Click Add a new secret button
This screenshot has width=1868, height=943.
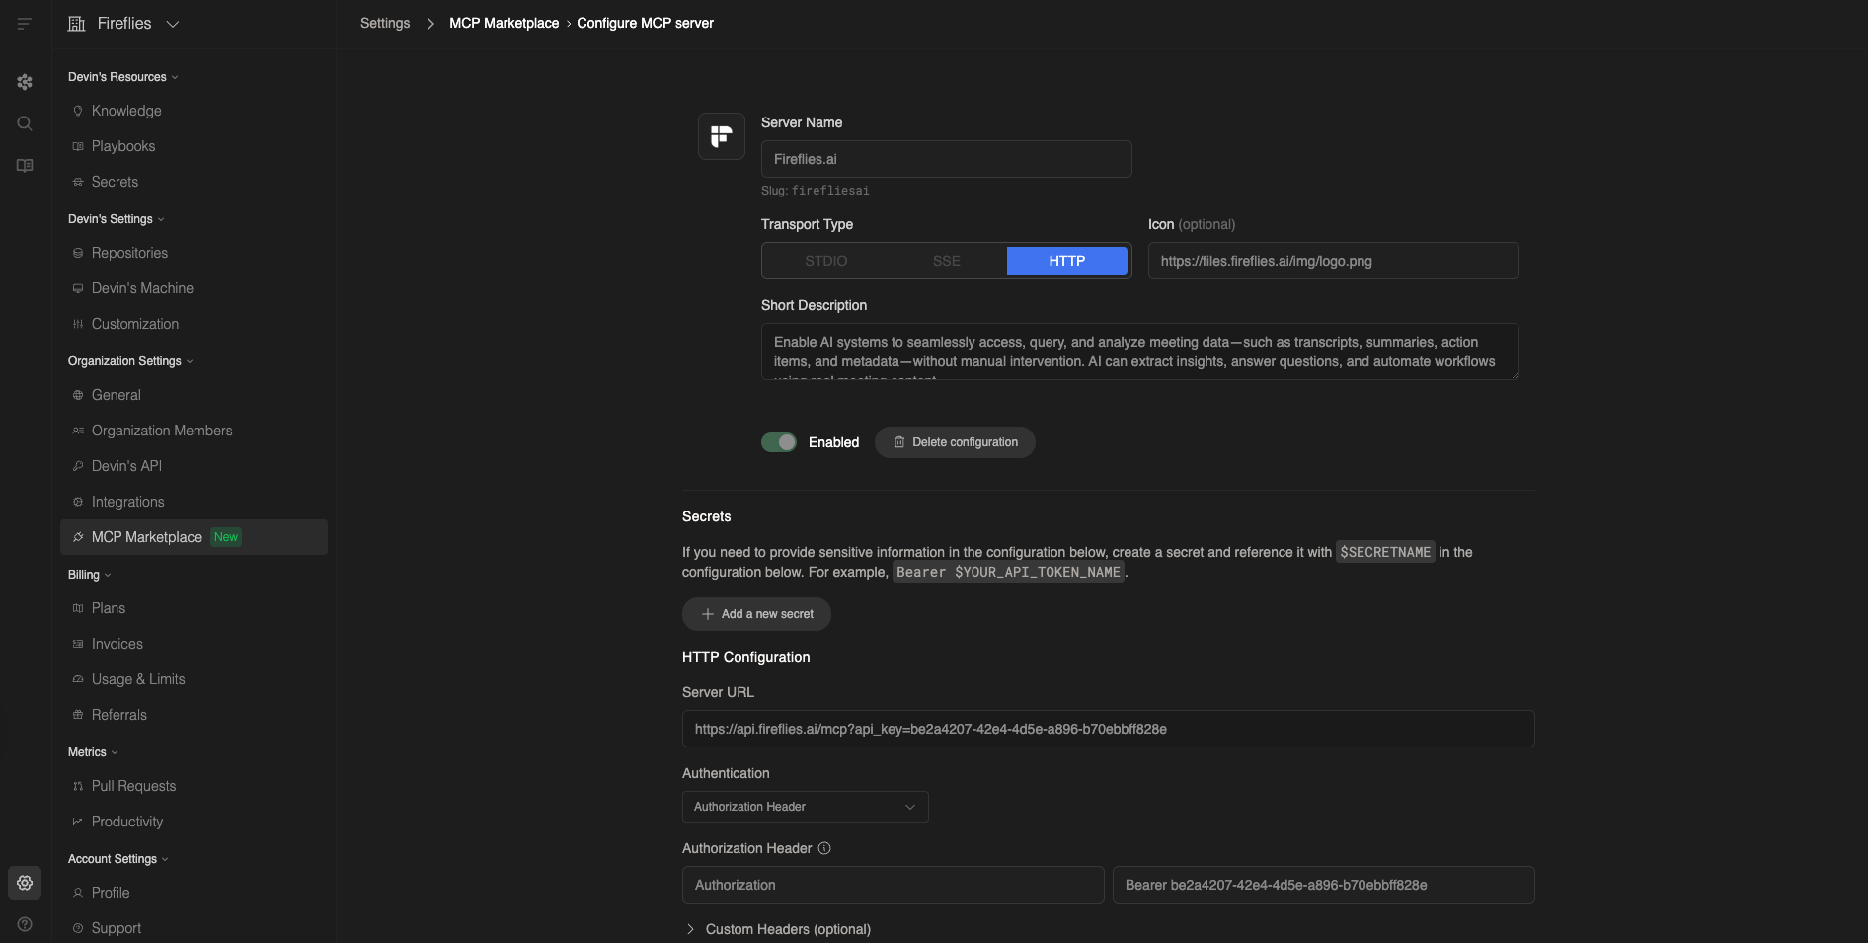756,614
